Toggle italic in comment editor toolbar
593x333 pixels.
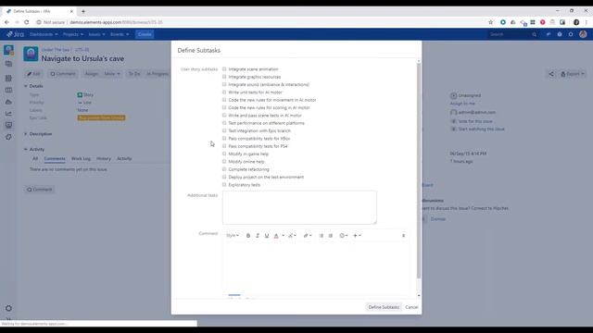(x=258, y=236)
